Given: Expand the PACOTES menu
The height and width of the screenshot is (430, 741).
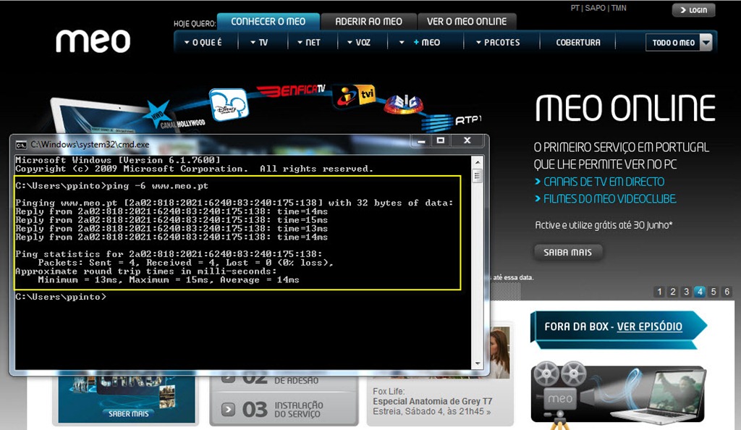Looking at the screenshot, I should [x=498, y=42].
